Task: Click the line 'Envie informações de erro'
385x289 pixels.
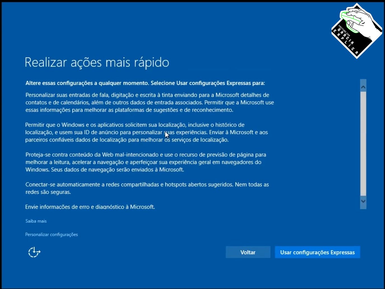Action: pyautogui.click(x=90, y=207)
